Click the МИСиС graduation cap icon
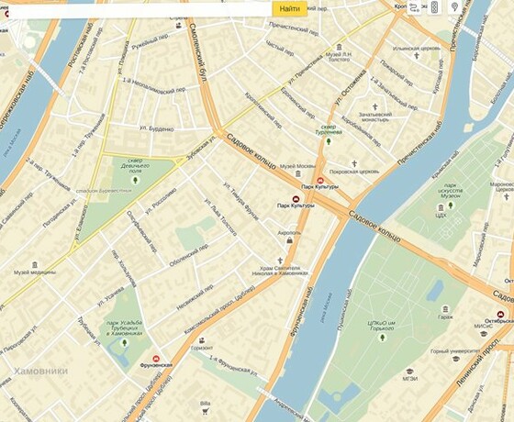The height and width of the screenshot is (422, 514). click(x=484, y=334)
